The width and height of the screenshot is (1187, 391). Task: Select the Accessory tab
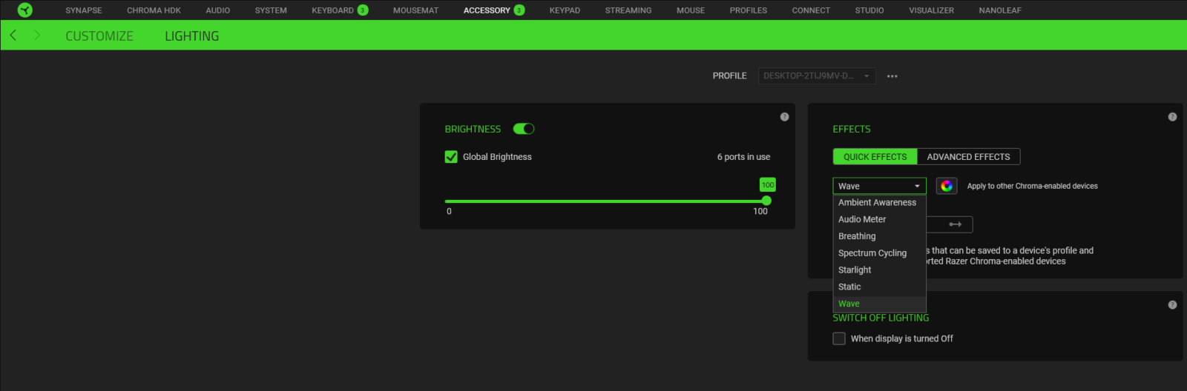[x=487, y=10]
